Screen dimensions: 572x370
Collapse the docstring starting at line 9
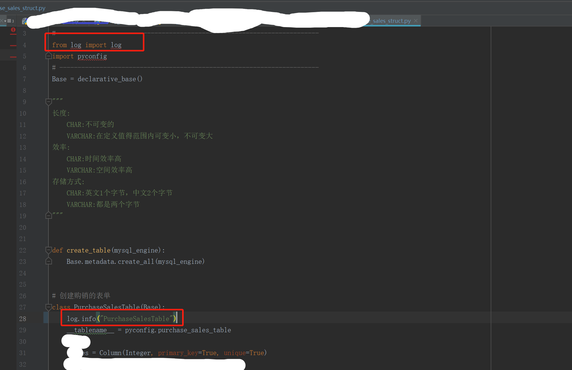tap(48, 102)
